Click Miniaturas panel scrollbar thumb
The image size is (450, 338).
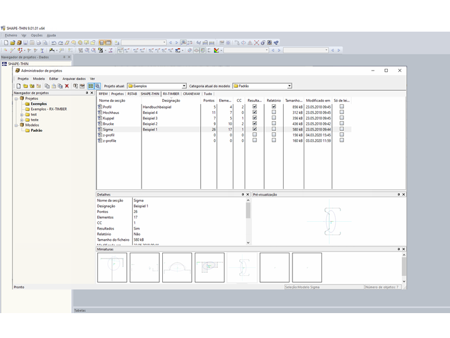404,267
